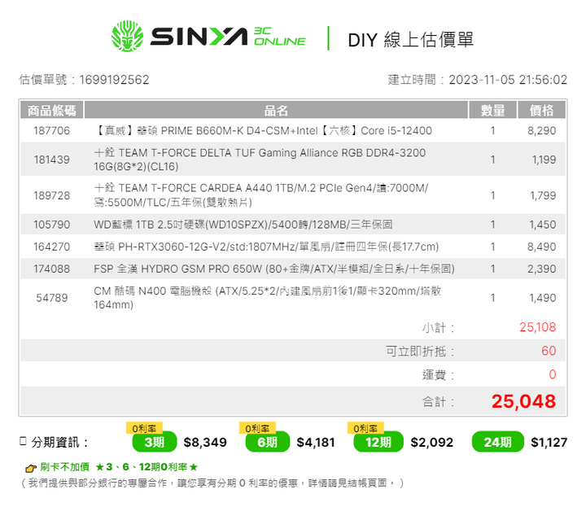586x507 pixels.
Task: Click the subtotal value 25,108
Action: tap(537, 327)
